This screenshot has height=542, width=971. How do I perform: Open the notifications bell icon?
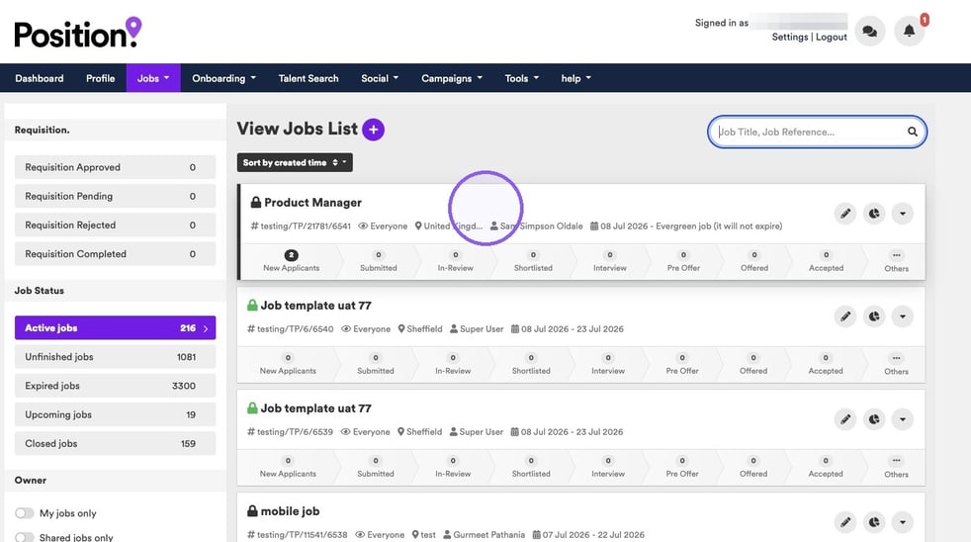point(909,31)
